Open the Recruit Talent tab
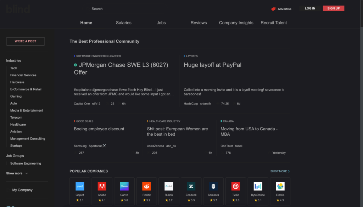 (x=274, y=23)
